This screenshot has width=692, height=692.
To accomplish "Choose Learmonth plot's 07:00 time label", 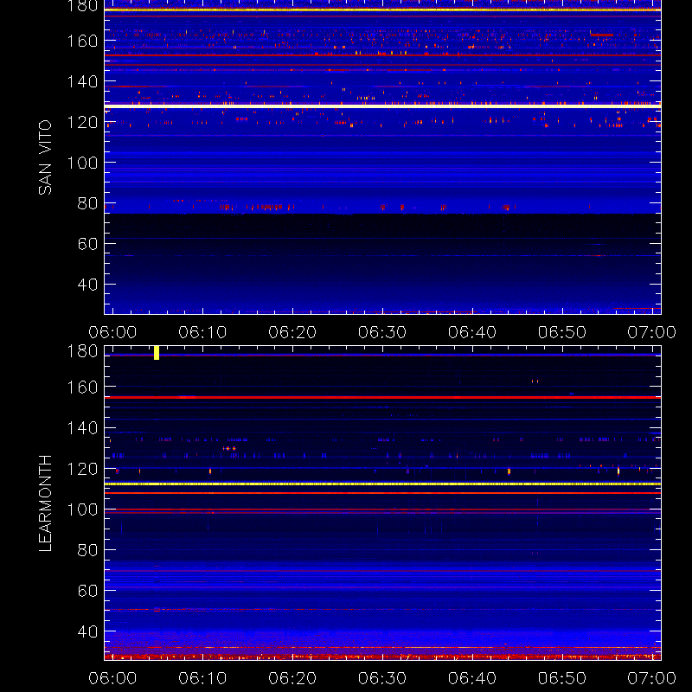I will (652, 678).
